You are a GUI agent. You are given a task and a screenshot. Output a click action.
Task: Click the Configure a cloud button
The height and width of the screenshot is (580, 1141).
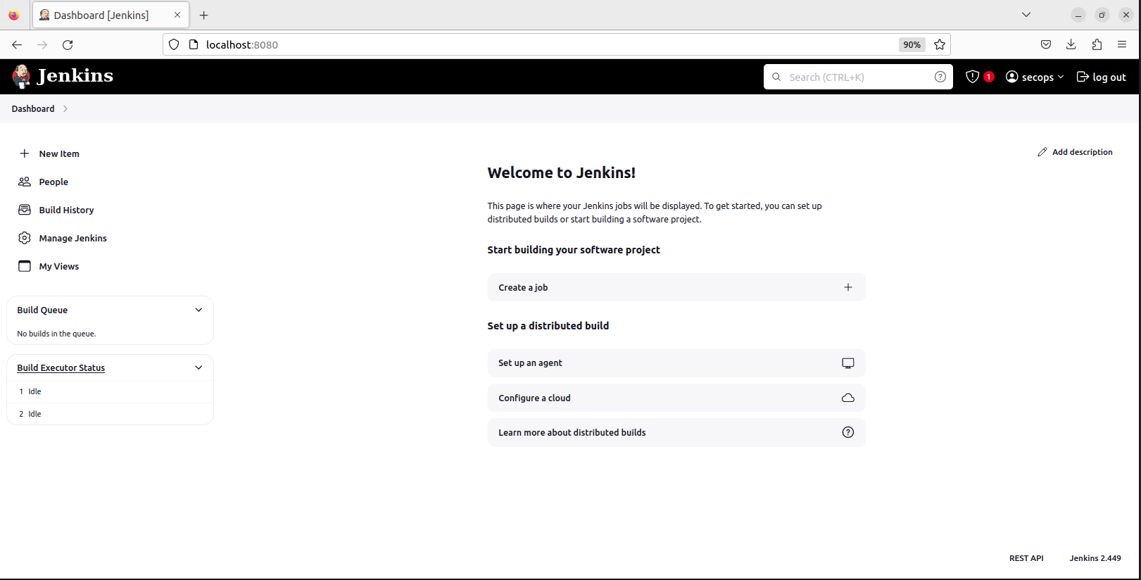676,398
